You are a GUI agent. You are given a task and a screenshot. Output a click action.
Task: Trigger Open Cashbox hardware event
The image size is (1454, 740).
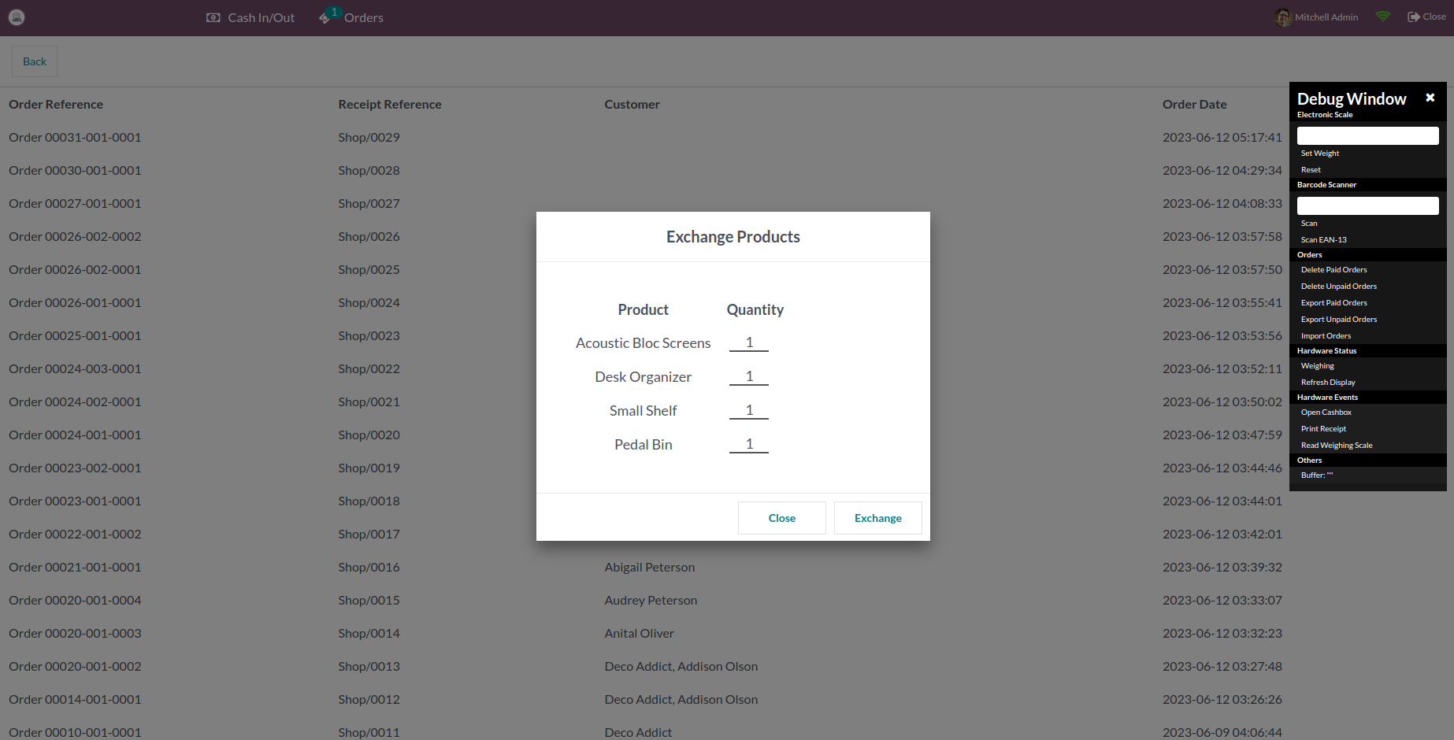1326,412
